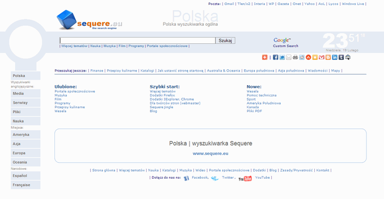Click the Szukaj search button
Viewport: 384px width, 199px height.
point(225,41)
